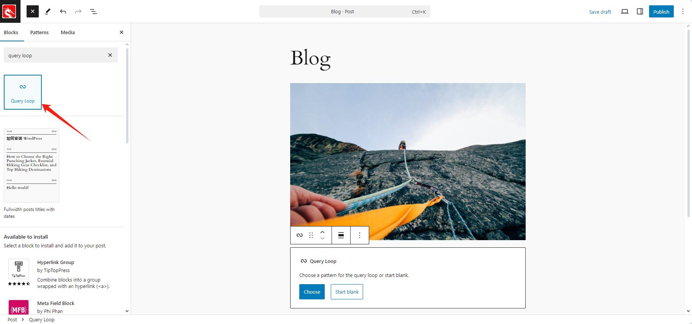
Task: Switch to the Media tab
Action: (68, 32)
